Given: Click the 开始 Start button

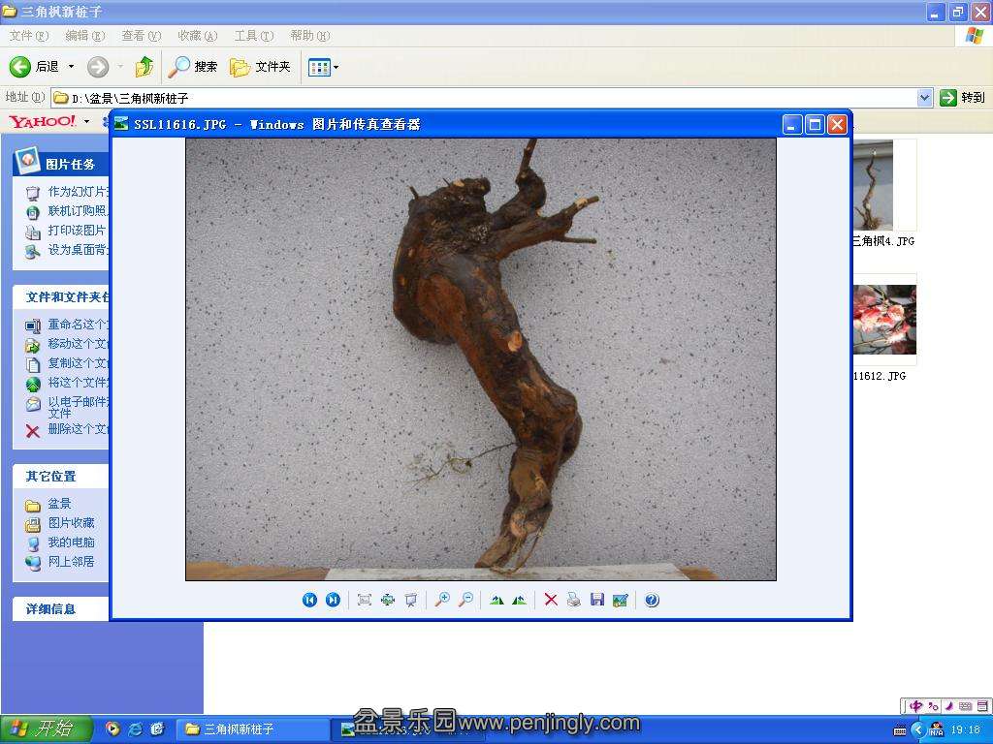Looking at the screenshot, I should (x=46, y=728).
